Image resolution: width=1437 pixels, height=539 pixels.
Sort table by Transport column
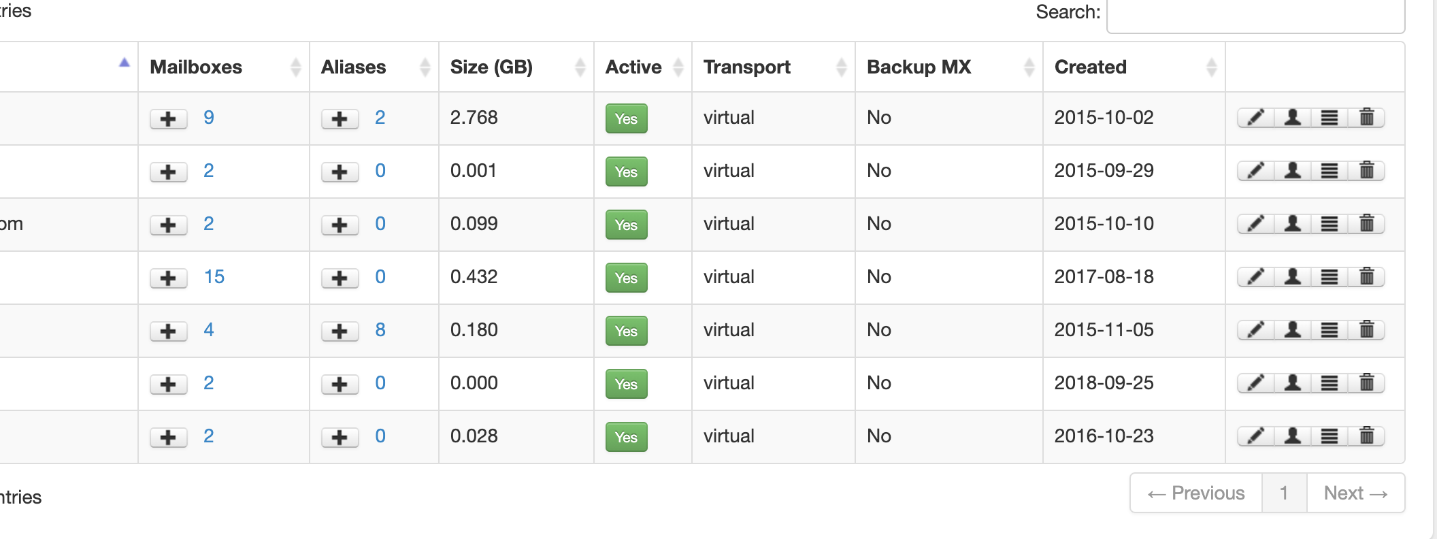[774, 67]
